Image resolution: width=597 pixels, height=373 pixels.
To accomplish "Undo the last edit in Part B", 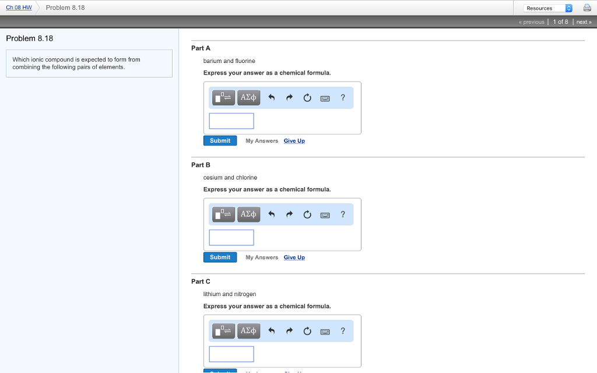I will [272, 214].
